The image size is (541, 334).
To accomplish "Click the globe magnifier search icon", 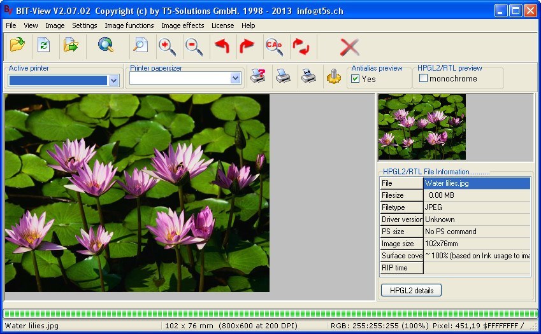I will click(x=106, y=45).
